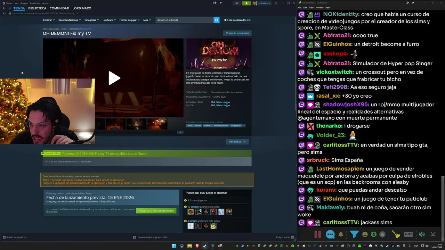This screenshot has height=250, width=445.
Task: Click the Steam icon on the taskbar
Action: coord(205,246)
